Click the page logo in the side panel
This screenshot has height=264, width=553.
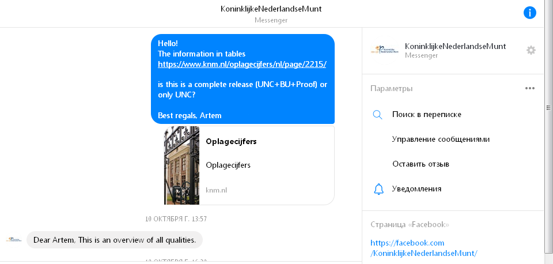(384, 50)
